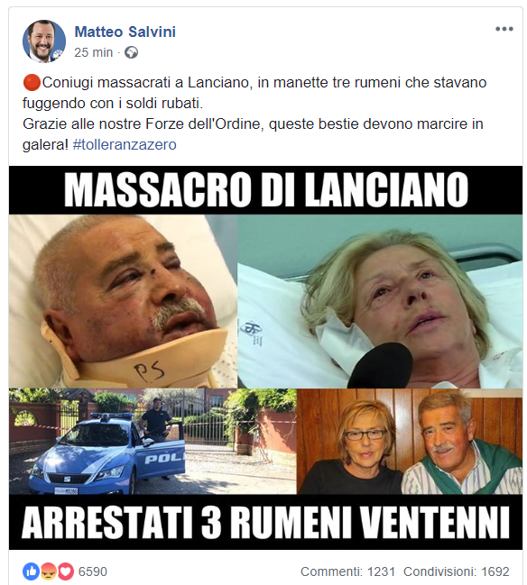
Task: Open the three-dot post options menu
Action: [x=504, y=29]
